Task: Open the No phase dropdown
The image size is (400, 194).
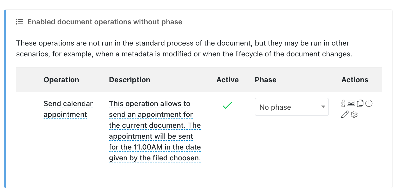Action: coord(292,107)
